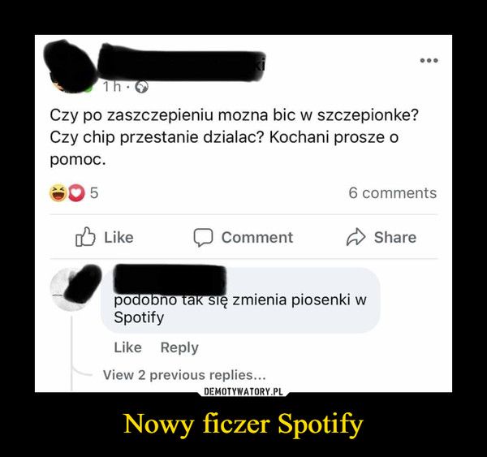487x457 pixels.
Task: Click the post Like button label
Action: coord(119,237)
